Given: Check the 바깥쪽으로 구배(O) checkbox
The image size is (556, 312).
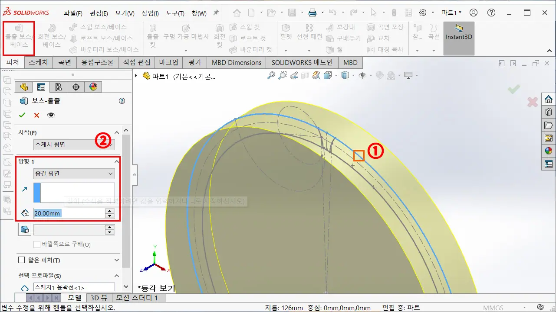Looking at the screenshot, I should point(37,244).
